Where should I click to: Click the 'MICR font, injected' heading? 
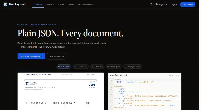(118, 75)
